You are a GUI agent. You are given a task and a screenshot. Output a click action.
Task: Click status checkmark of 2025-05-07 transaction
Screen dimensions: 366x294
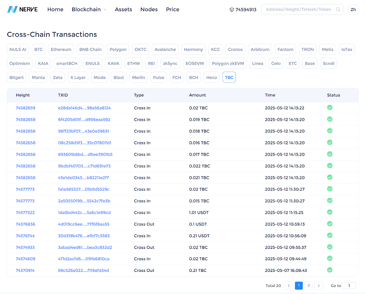point(330,270)
